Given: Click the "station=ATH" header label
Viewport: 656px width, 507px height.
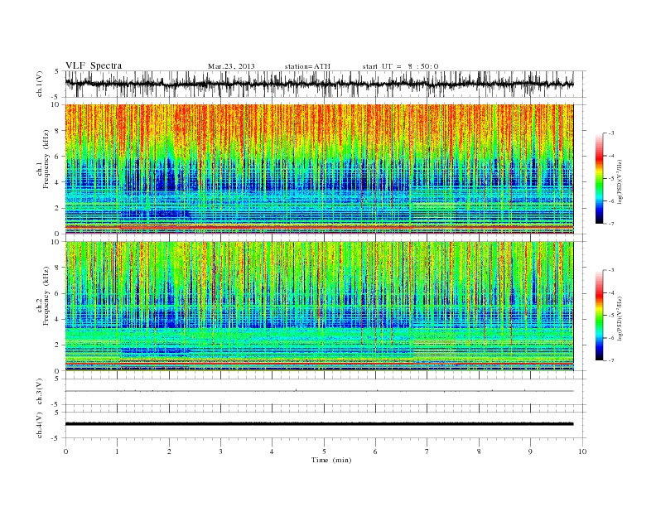Looking at the screenshot, I should 307,66.
